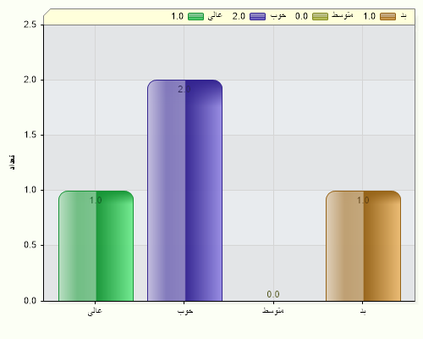Image resolution: width=423 pixels, height=339 pixels.
Task: Click the 1.5 y-axis tick label
Action: pos(30,135)
